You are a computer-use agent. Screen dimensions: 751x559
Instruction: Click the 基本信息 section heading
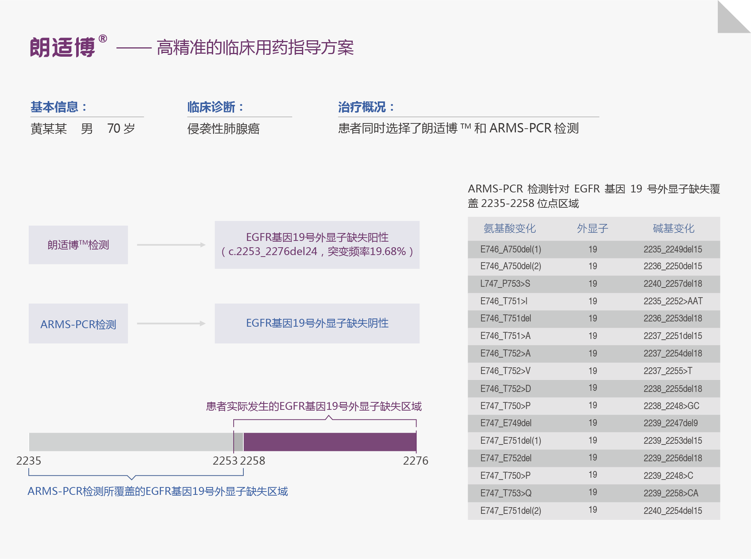click(59, 107)
